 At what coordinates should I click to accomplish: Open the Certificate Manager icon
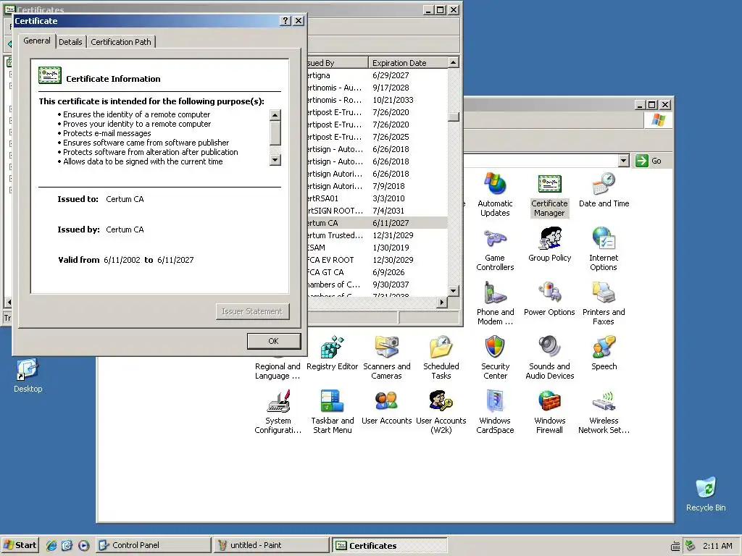coord(549,195)
